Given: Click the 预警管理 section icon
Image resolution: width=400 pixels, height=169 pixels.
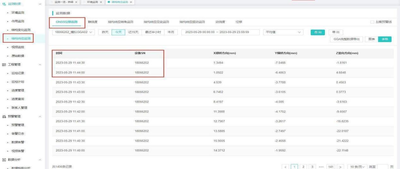Looking at the screenshot, I should (3, 116).
